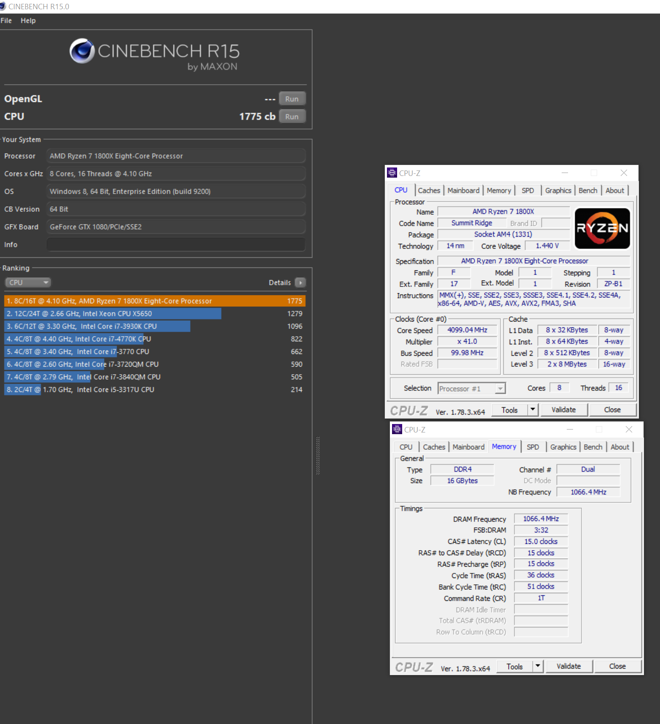Switch to Graphics tab in bottom CPU-Z
The width and height of the screenshot is (660, 724).
[x=563, y=447]
